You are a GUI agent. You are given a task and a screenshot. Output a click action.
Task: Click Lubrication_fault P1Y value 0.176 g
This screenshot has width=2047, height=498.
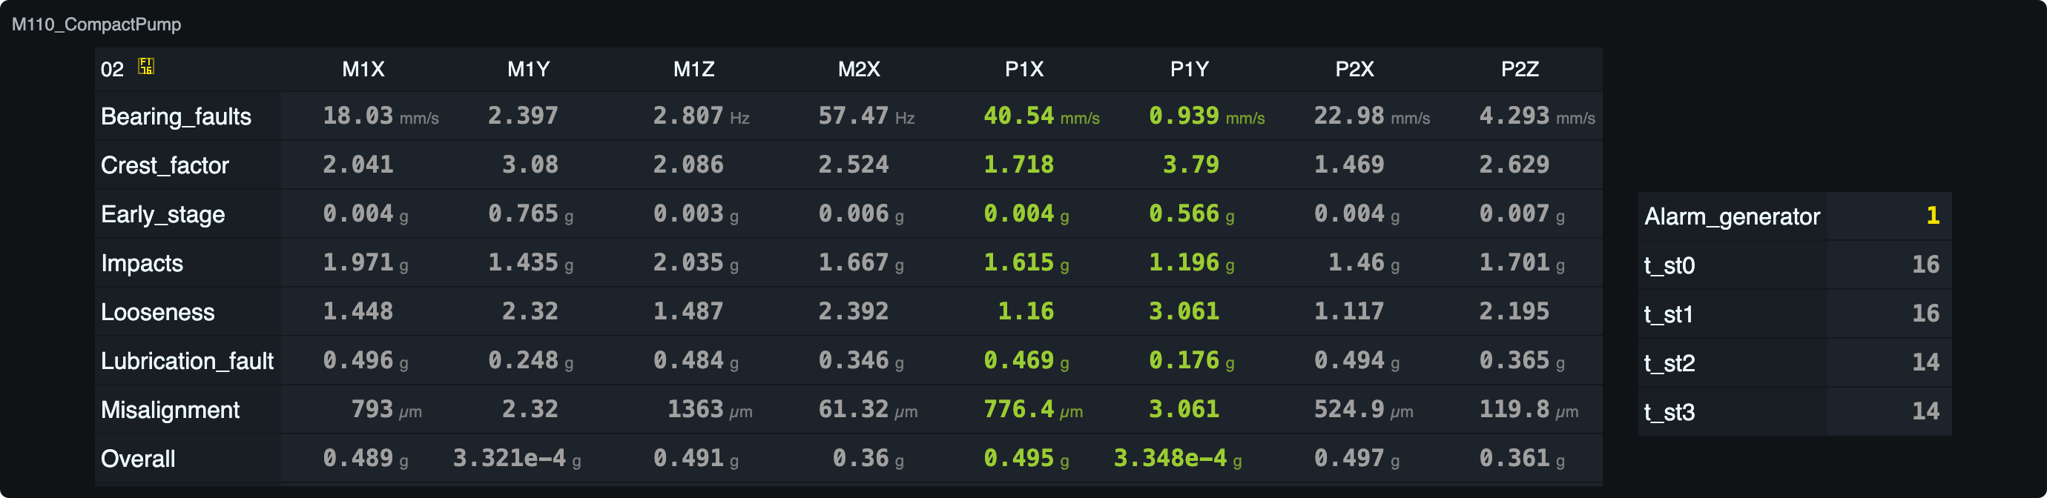click(1192, 361)
